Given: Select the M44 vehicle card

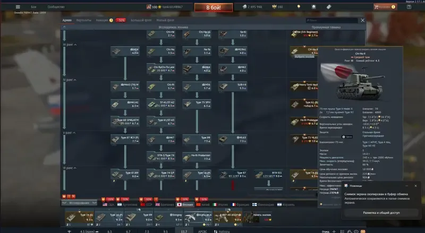Looking at the screenshot, I should pos(197,69).
